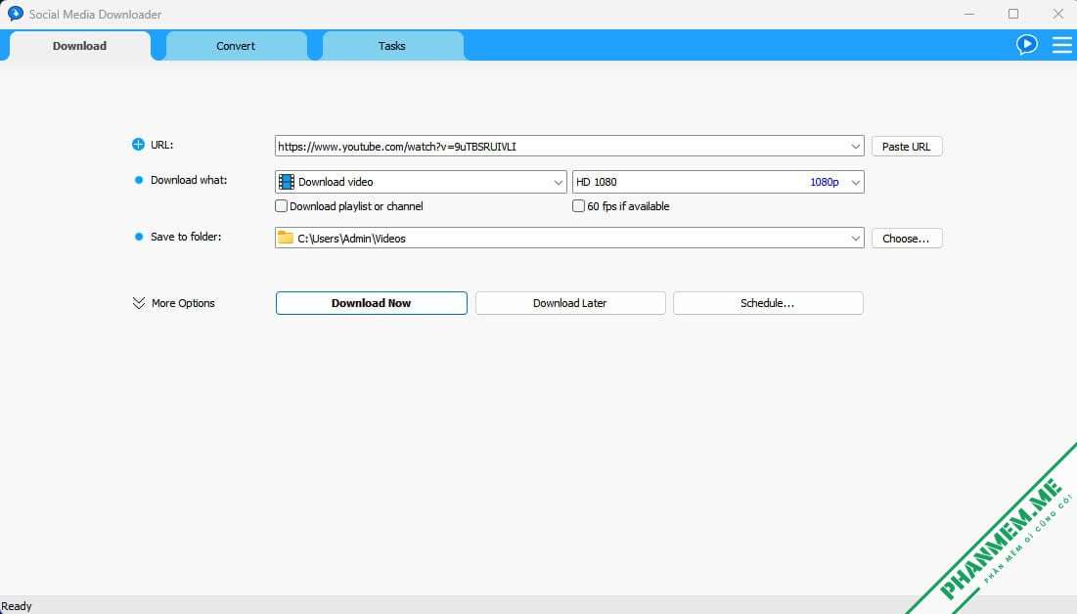The width and height of the screenshot is (1077, 614).
Task: Click the Download Later button
Action: (570, 303)
